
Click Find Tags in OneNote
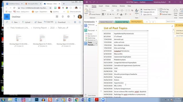click(x=164, y=12)
